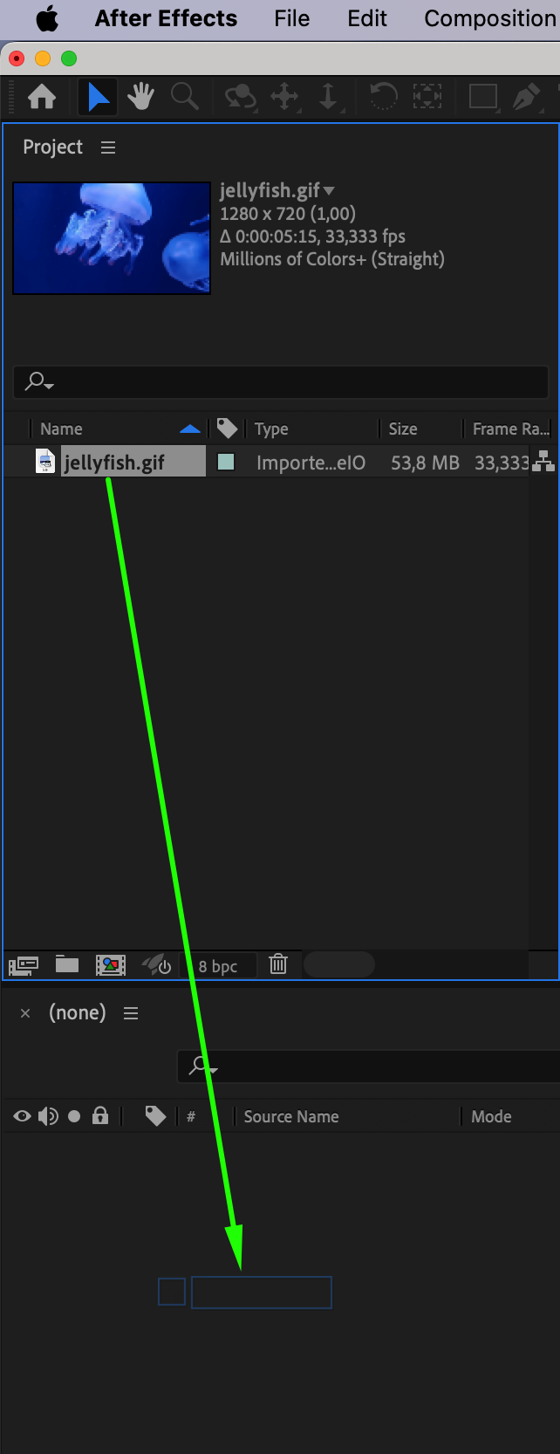Open the Project panel hamburger menu
Viewport: 560px width, 1454px height.
pyautogui.click(x=108, y=147)
